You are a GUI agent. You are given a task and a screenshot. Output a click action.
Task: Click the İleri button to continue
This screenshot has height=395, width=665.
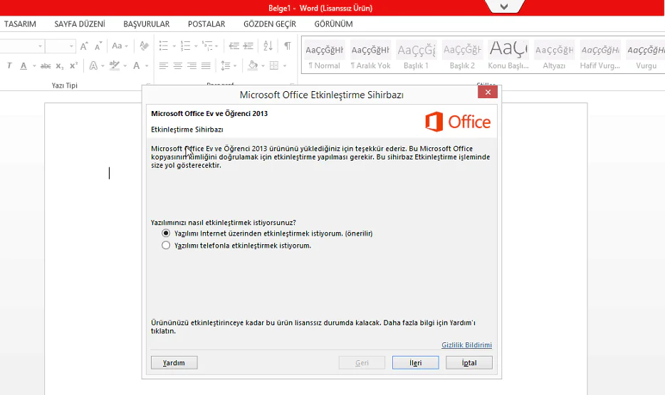click(x=415, y=363)
